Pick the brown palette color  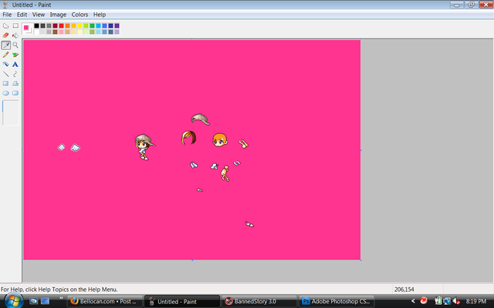pyautogui.click(x=55, y=32)
